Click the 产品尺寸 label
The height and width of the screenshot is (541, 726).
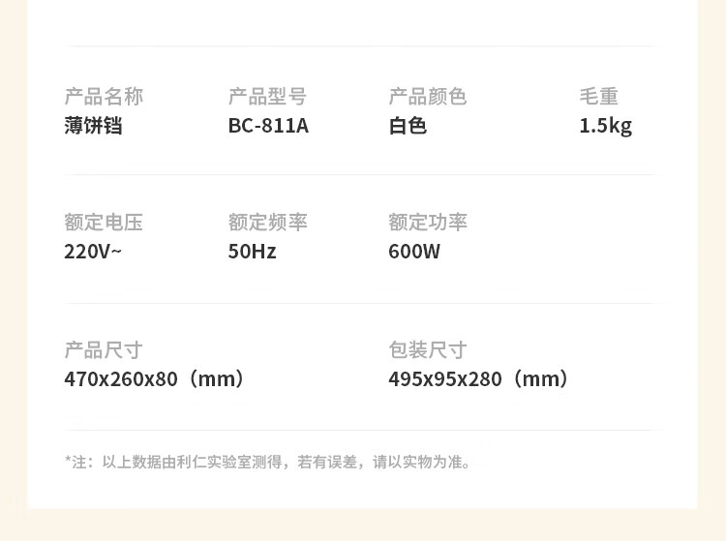(104, 350)
